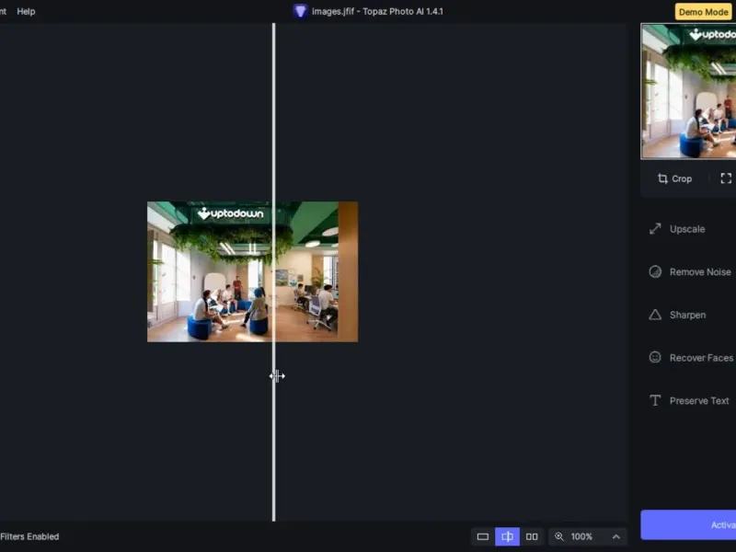This screenshot has width=736, height=552.
Task: Click the 100% zoom level value
Action: tap(581, 536)
